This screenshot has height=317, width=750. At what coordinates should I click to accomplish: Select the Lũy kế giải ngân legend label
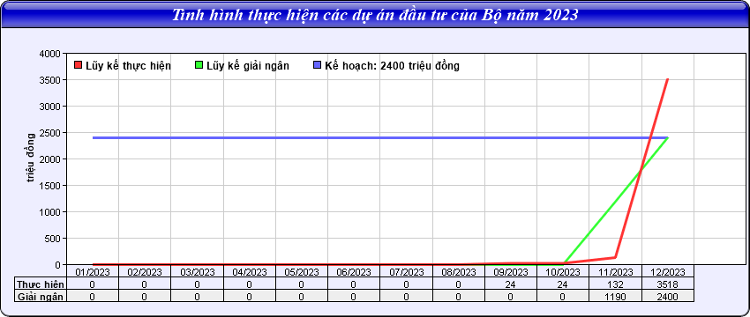click(x=248, y=66)
